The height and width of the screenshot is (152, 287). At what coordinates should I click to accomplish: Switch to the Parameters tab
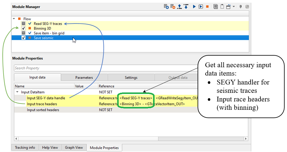84,78
